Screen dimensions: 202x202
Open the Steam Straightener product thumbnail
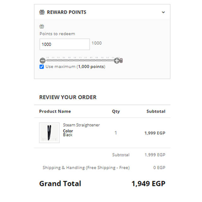(x=49, y=133)
